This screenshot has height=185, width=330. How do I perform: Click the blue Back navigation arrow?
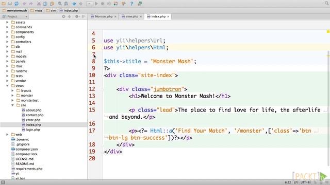(x=74, y=4)
